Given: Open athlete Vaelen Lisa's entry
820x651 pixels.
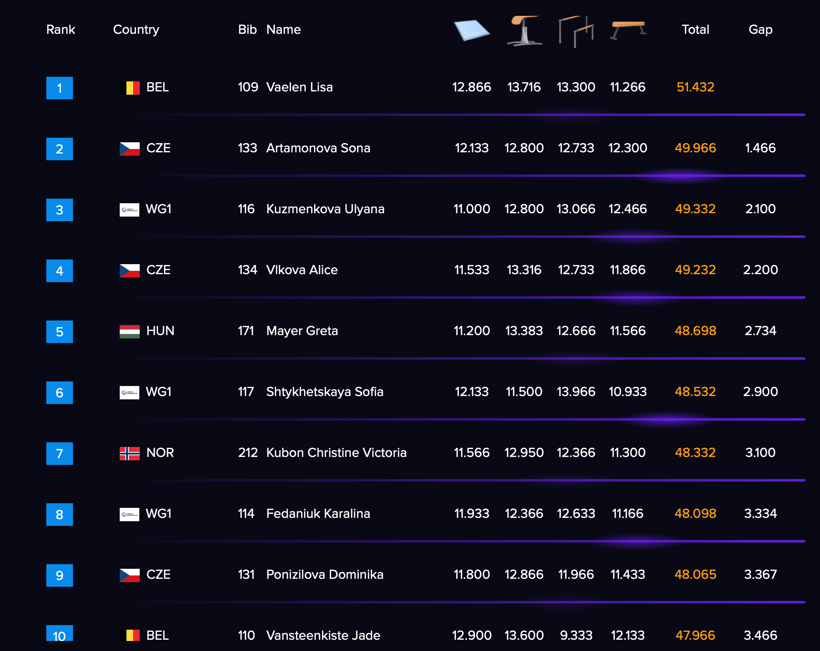Looking at the screenshot, I should pos(299,87).
